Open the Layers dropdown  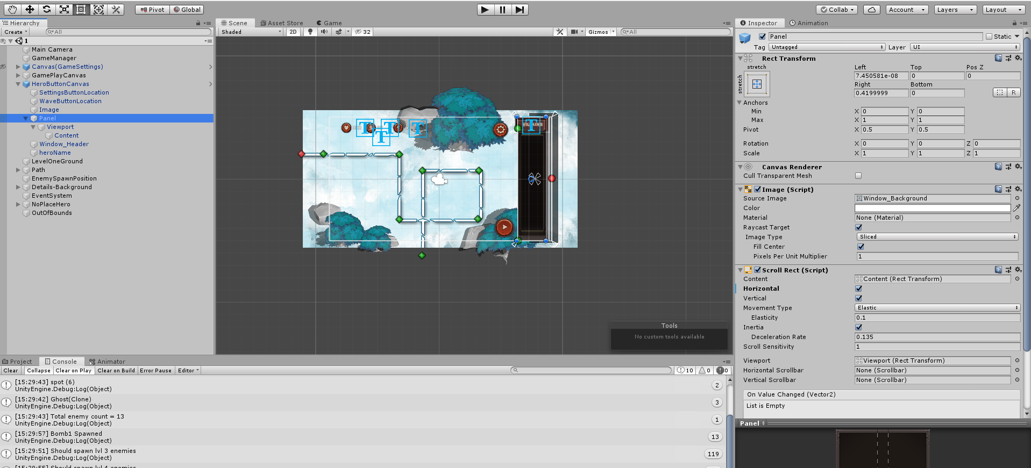pos(955,9)
